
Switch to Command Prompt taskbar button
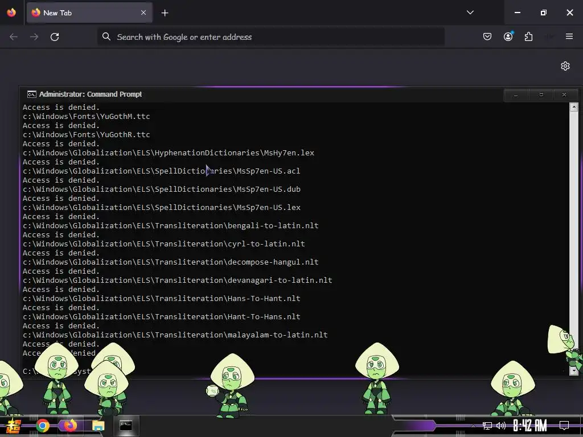pyautogui.click(x=126, y=426)
